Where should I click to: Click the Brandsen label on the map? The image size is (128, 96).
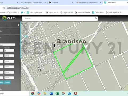click(71, 41)
